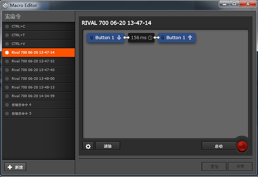Select macro Rival 700 06-20 13-48-00

[x=38, y=79]
